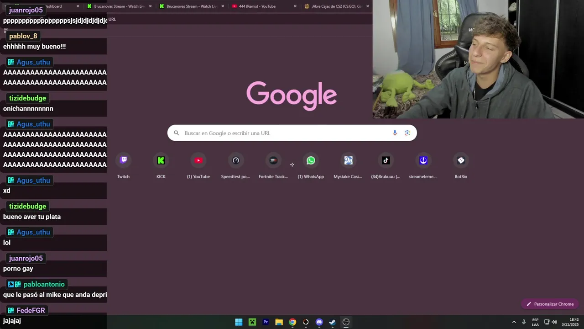Viewport: 584px width, 329px height.
Task: Open Steam from the taskbar
Action: pyautogui.click(x=333, y=322)
